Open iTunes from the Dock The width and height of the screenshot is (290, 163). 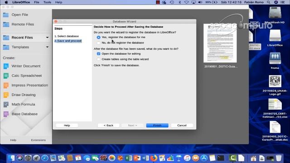187,158
